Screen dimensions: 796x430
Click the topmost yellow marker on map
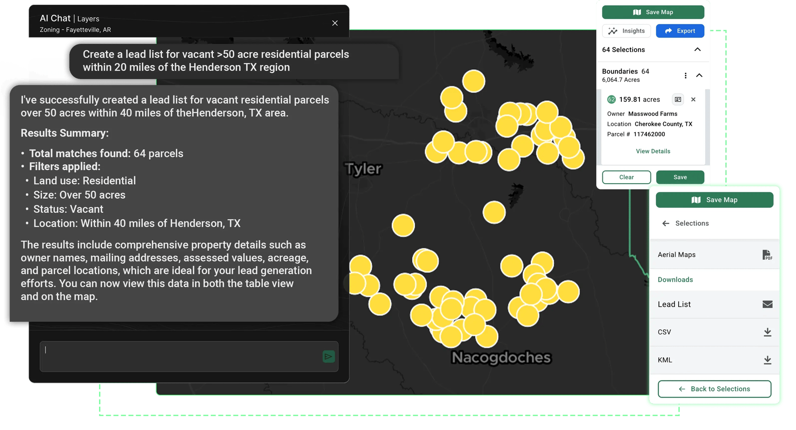coord(474,81)
